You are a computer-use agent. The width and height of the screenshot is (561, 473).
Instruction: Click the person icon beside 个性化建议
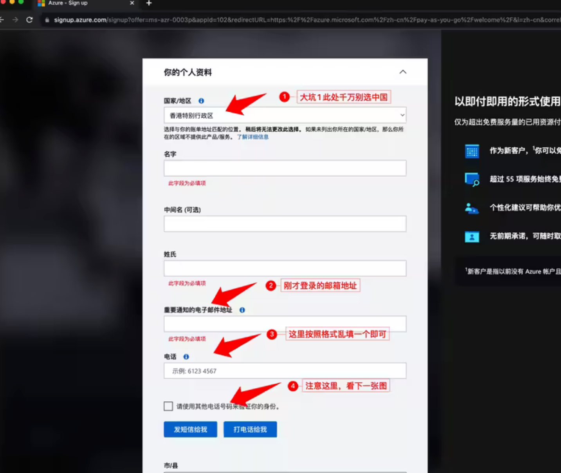tap(472, 208)
